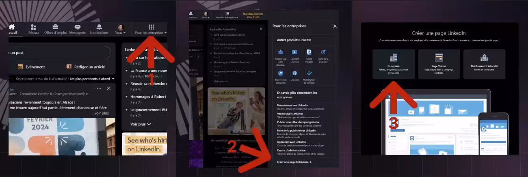Expand the post via '...voir plus'
This screenshot has height=177, width=528.
click(x=100, y=113)
